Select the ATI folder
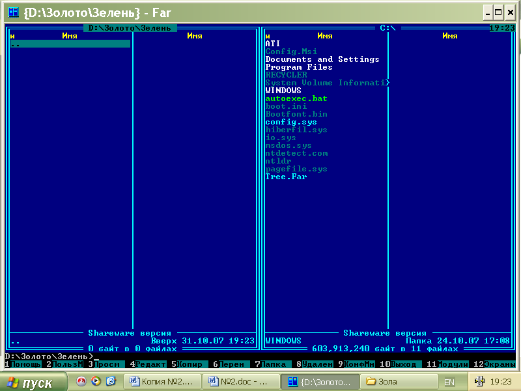This screenshot has width=521, height=391. tap(273, 44)
